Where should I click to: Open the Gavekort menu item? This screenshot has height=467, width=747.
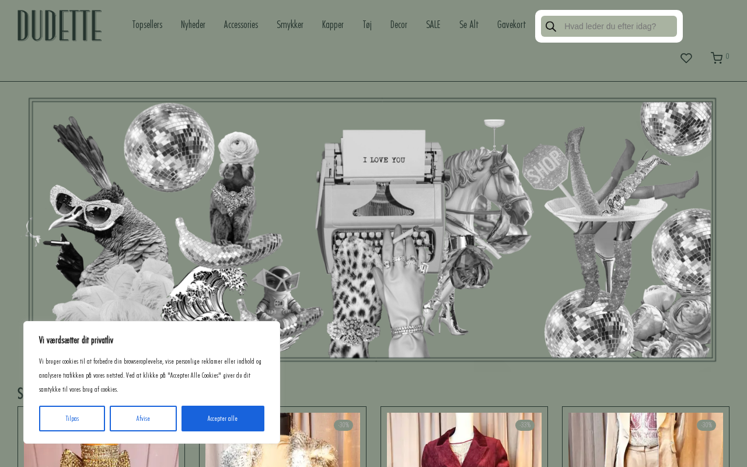511,25
